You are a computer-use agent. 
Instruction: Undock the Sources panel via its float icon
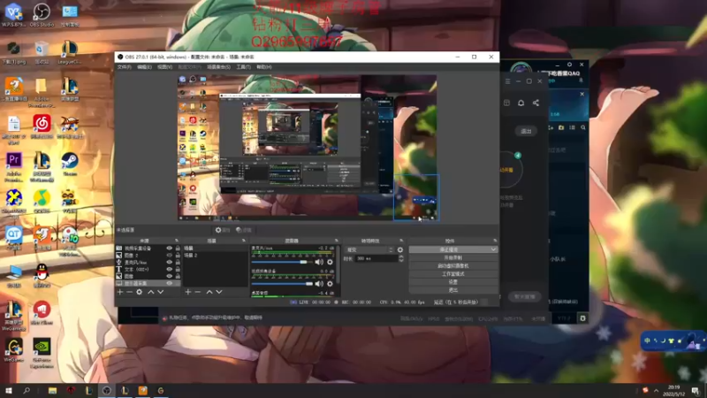(x=177, y=241)
